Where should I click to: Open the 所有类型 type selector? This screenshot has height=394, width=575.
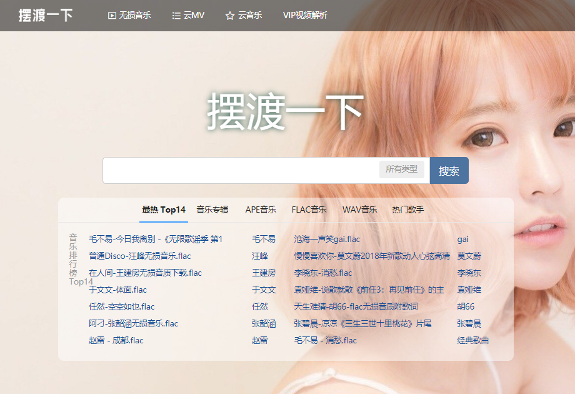coord(401,169)
